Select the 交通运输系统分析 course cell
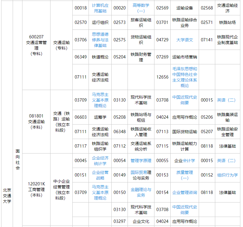Screen dimensions: 243x227 pyautogui.click(x=141, y=146)
